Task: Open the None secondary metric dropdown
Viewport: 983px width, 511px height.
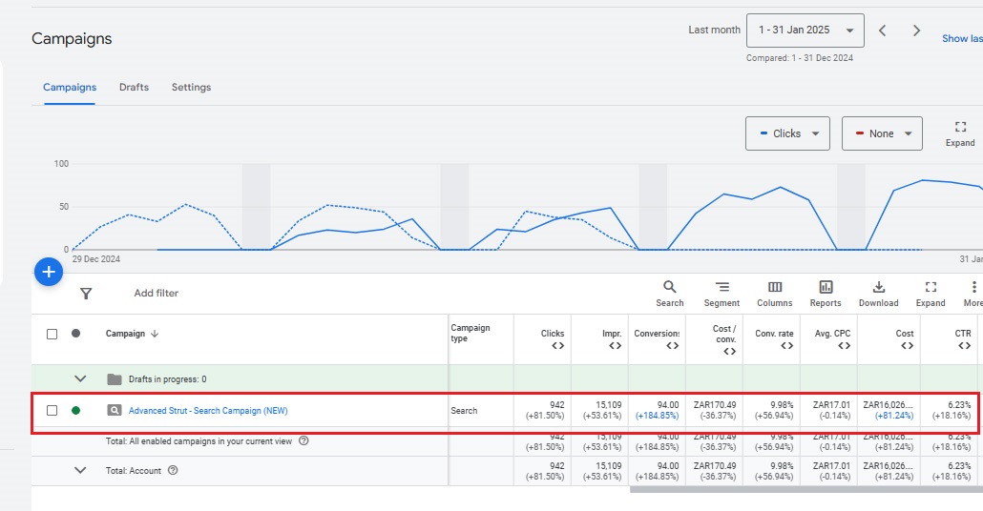Action: [x=882, y=133]
